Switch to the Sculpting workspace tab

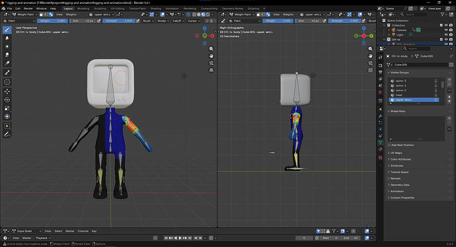[100, 9]
